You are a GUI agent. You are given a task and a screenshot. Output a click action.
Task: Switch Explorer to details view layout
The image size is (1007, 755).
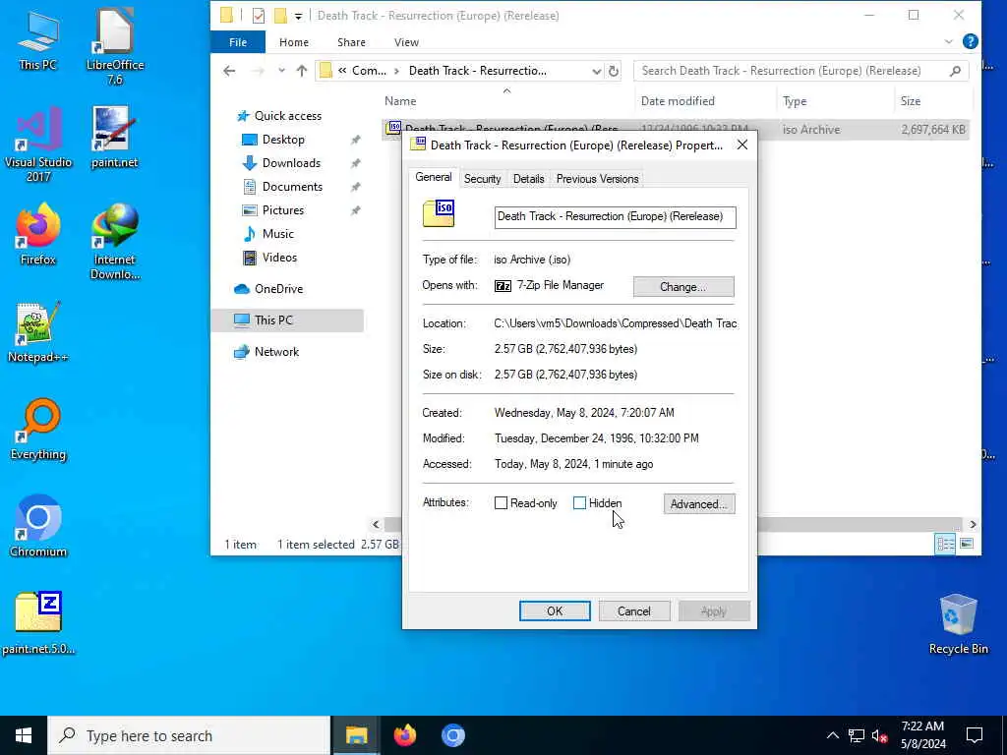[945, 544]
